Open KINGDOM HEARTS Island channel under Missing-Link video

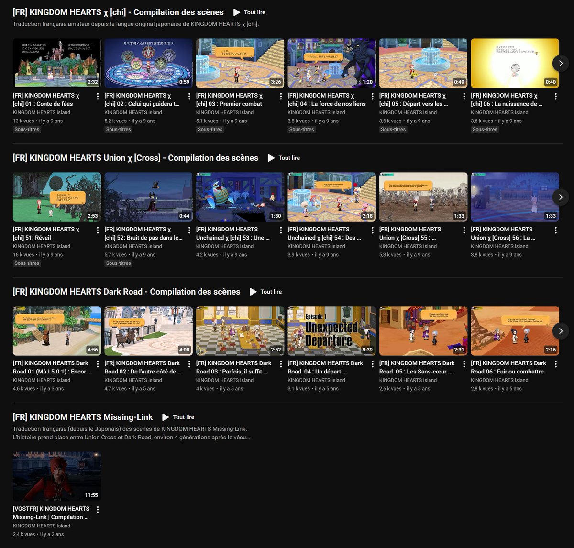pyautogui.click(x=42, y=526)
